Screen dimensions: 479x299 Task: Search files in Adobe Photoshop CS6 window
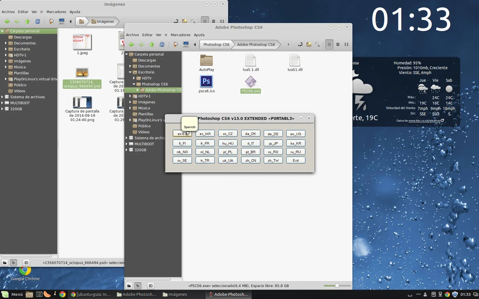coord(317,44)
